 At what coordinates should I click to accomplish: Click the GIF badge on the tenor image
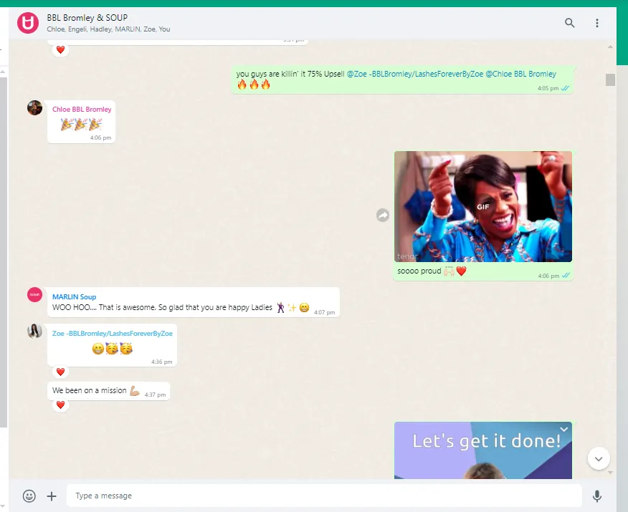coord(483,207)
